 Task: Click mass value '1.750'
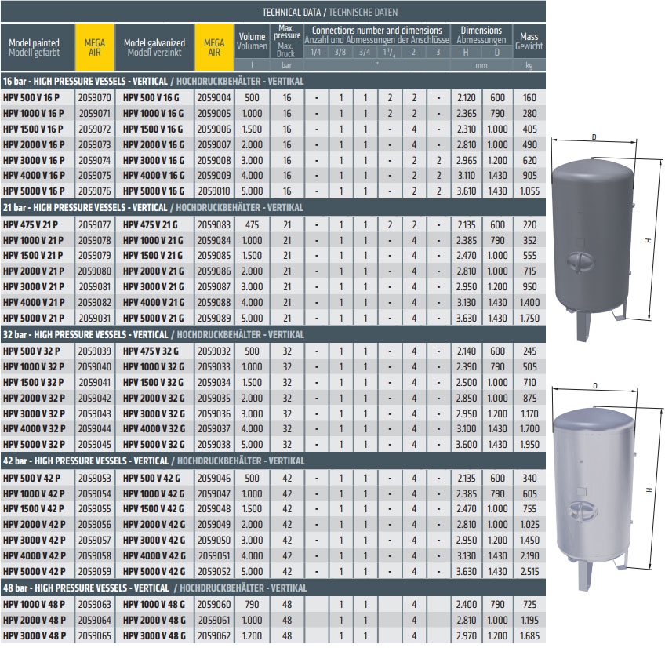(529, 318)
